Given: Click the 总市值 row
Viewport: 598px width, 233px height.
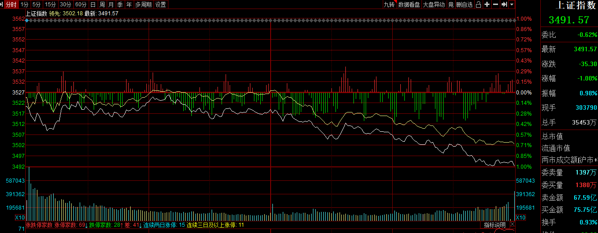Looking at the screenshot, I should (569, 136).
